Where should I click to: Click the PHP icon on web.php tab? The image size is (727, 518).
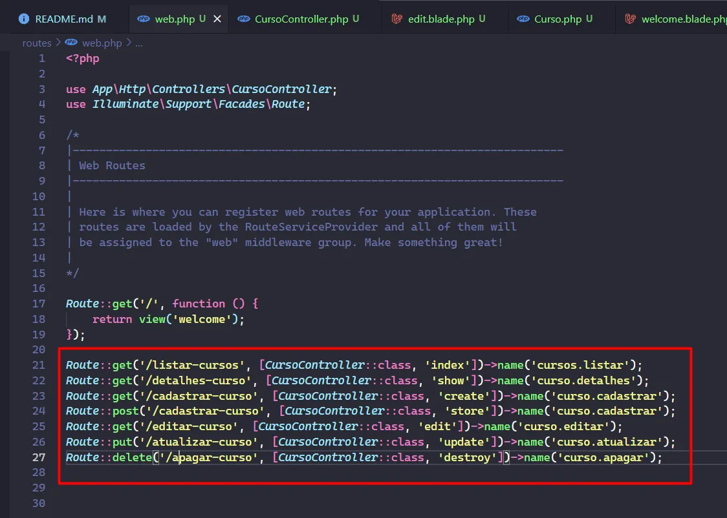point(144,19)
